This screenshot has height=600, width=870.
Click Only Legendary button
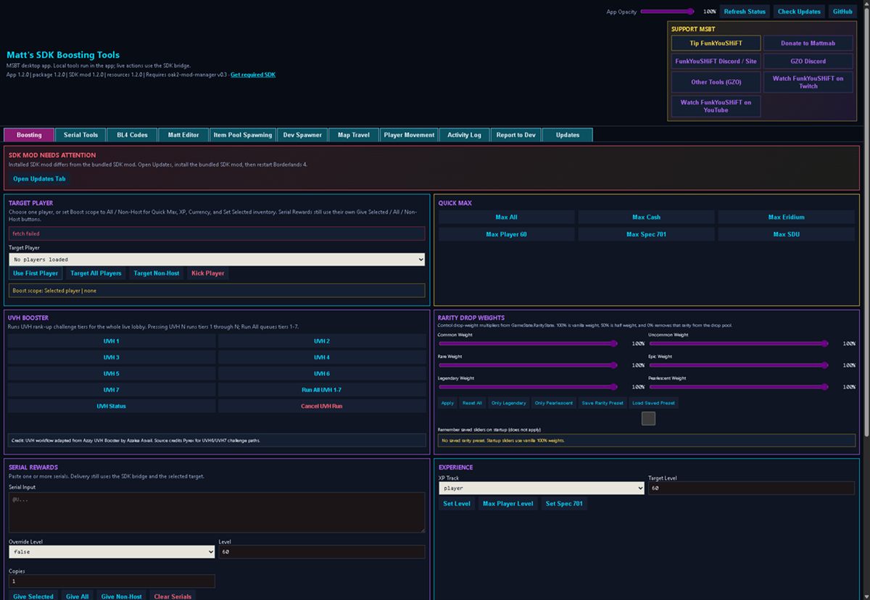click(509, 403)
